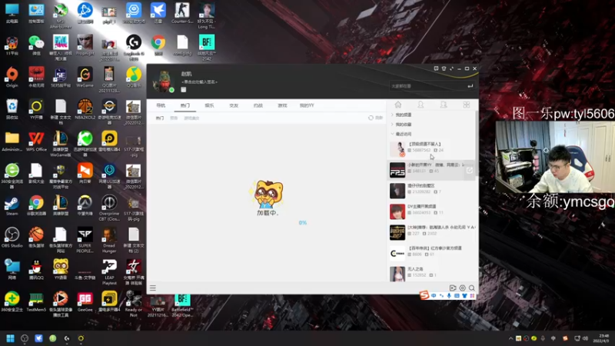Open OBS Studio desktop shortcut

(x=12, y=238)
